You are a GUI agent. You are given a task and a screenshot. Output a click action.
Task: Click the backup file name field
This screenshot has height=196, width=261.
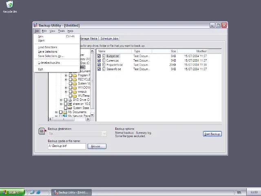[x=67, y=146]
